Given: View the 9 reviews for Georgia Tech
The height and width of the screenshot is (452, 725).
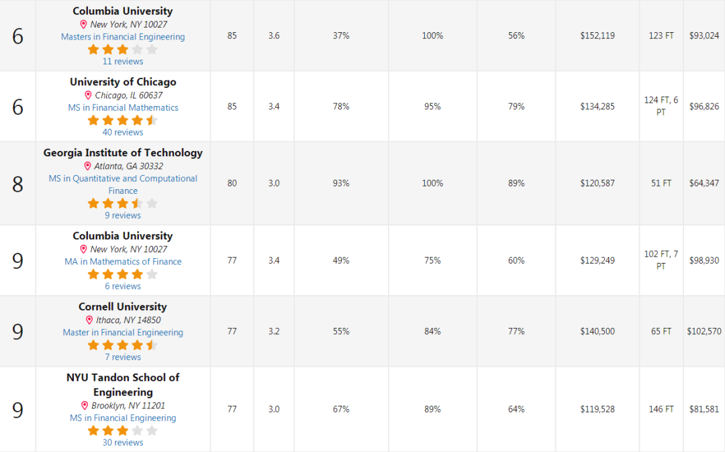Looking at the screenshot, I should (123, 216).
